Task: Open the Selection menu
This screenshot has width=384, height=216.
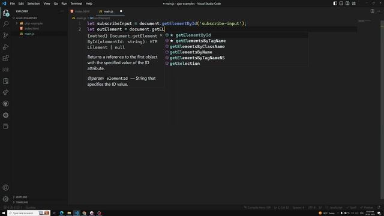Action: point(34,4)
